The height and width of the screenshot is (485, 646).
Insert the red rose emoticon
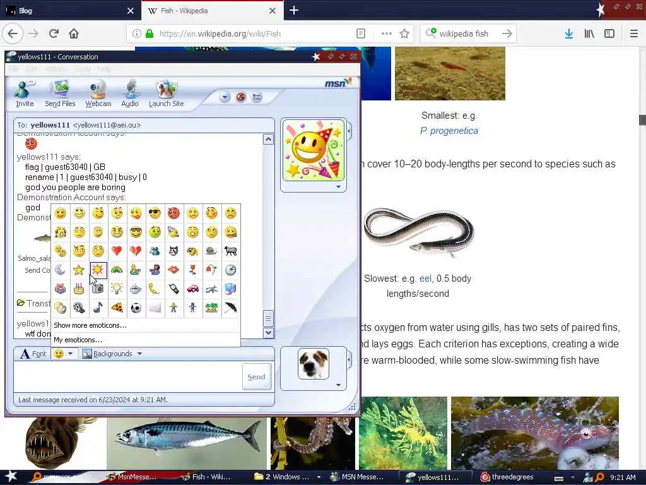[x=192, y=270]
